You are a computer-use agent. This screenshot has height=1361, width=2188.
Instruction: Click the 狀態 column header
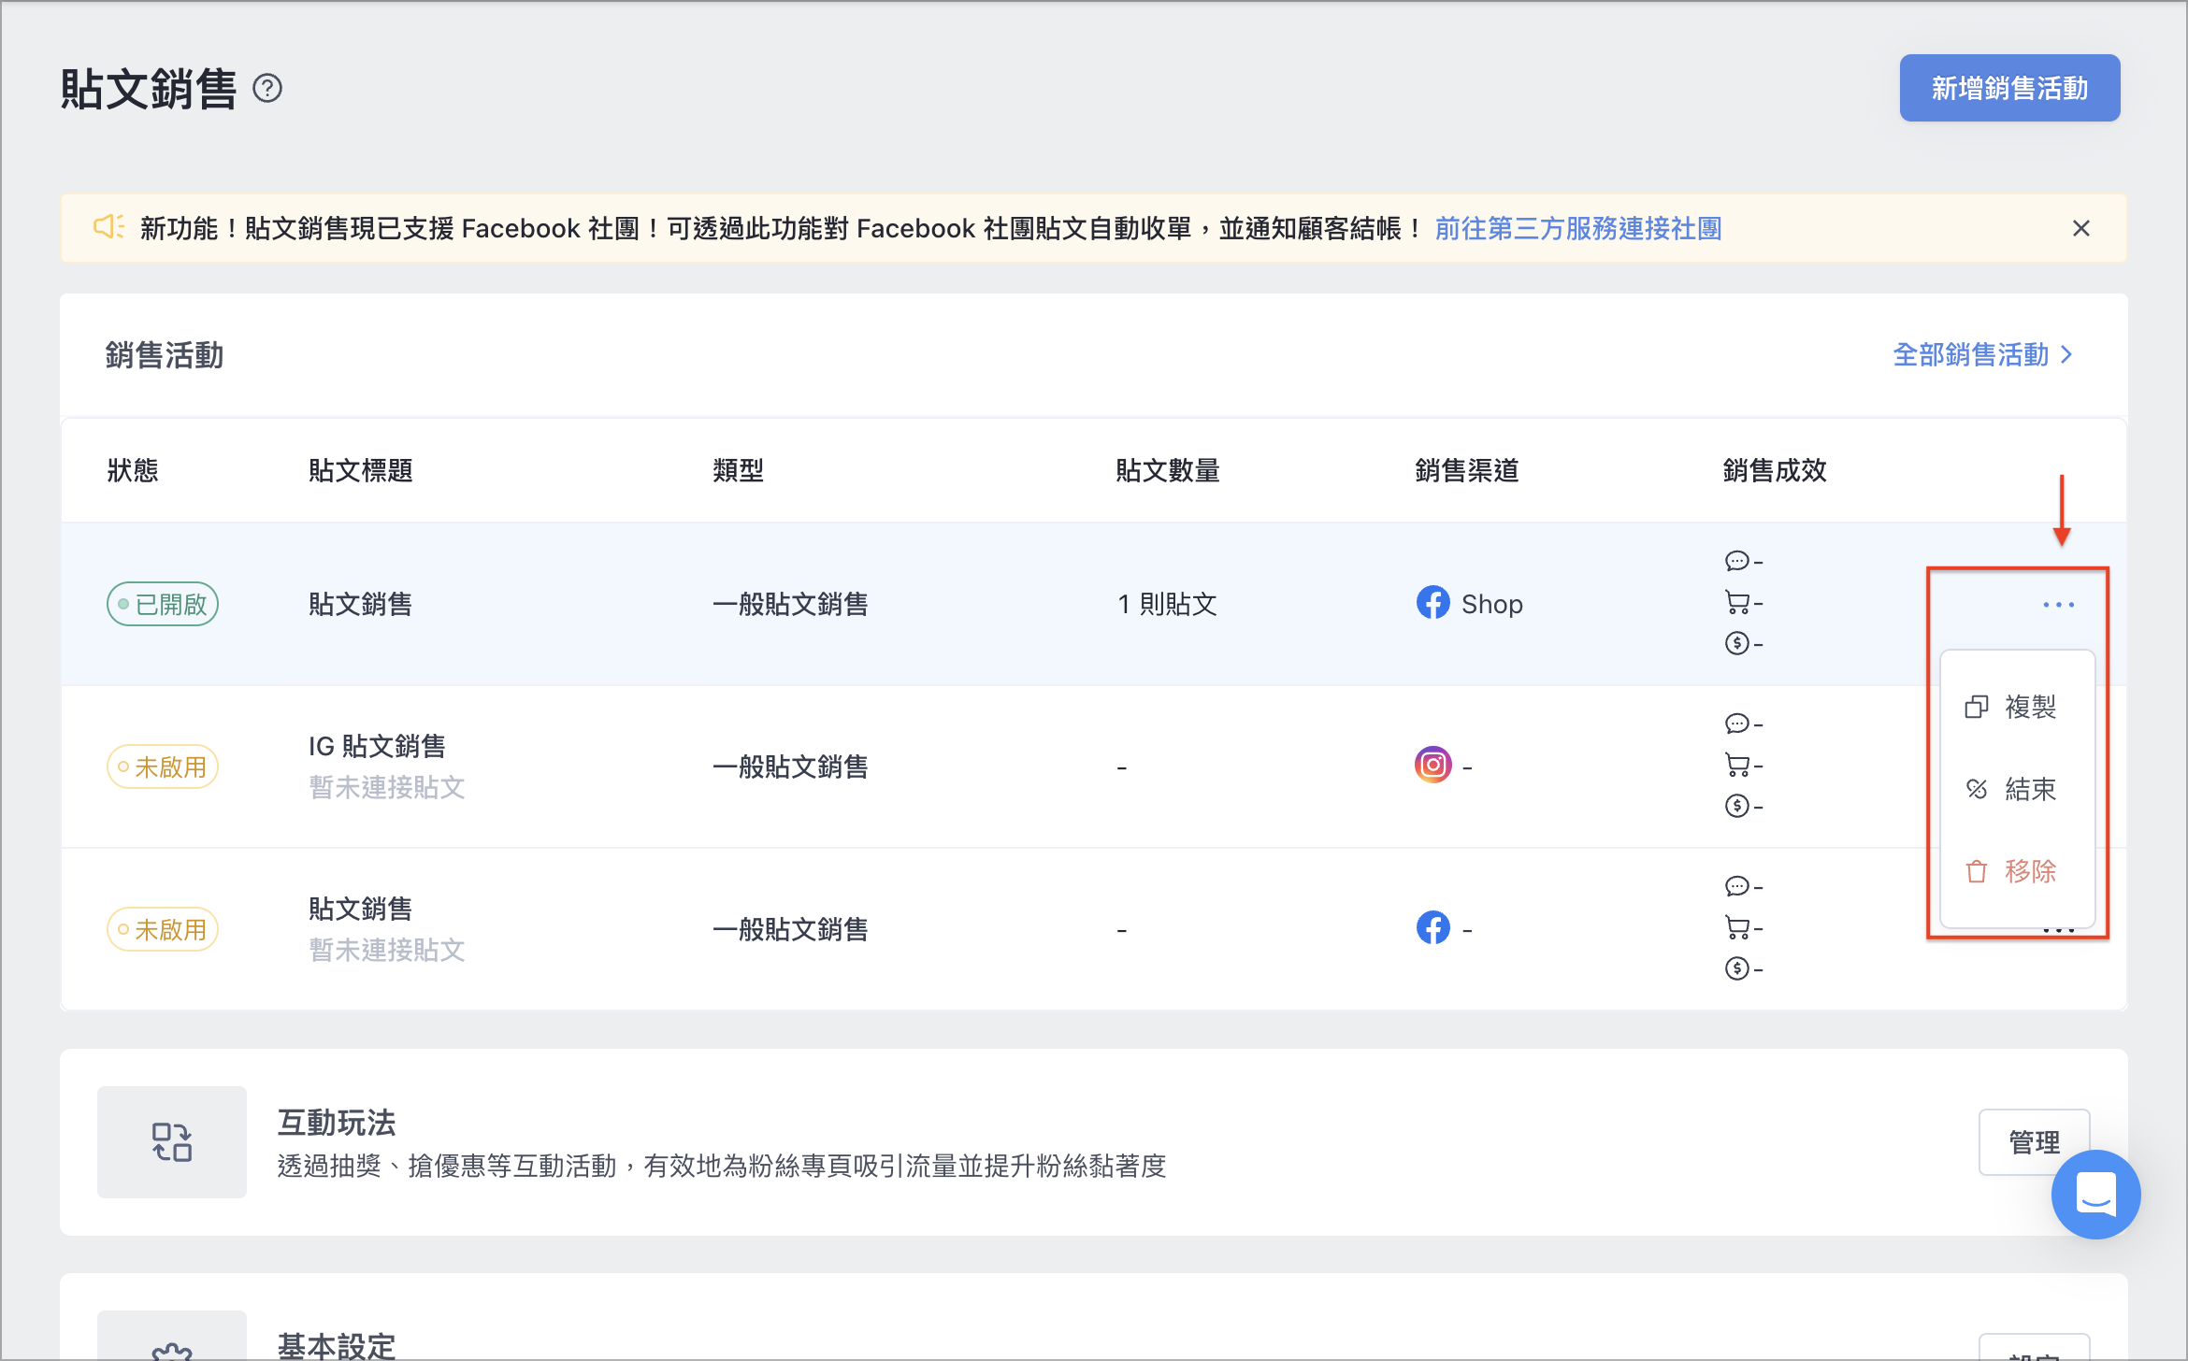tap(133, 470)
